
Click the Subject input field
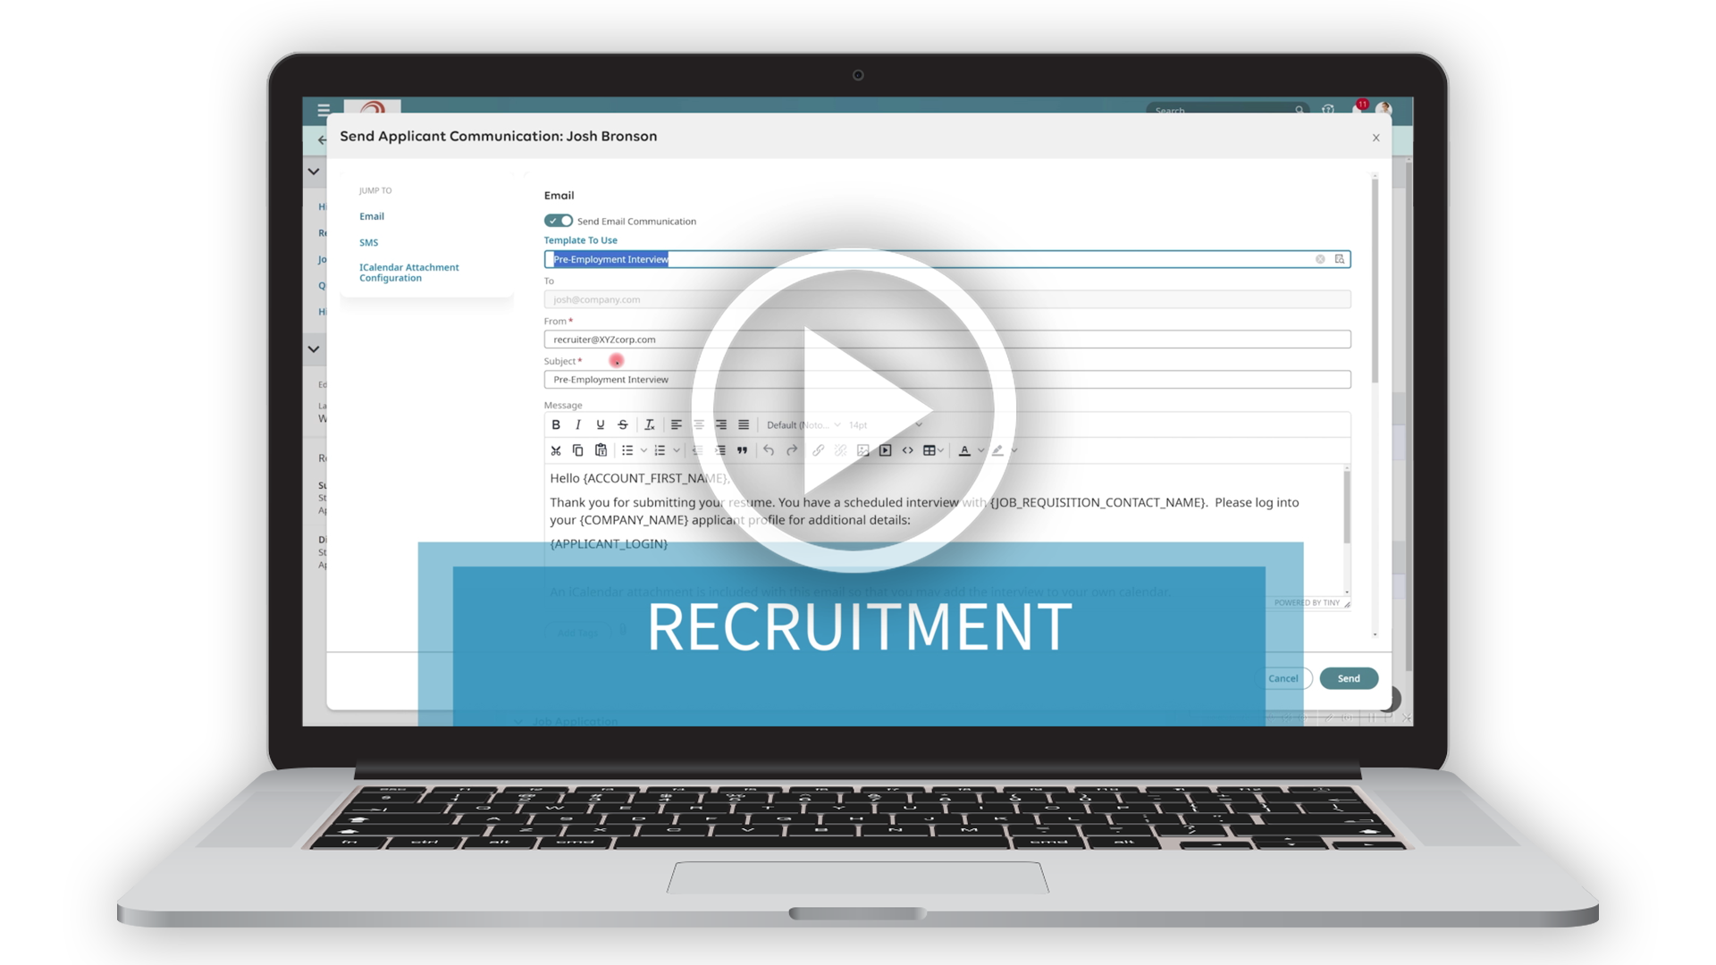coord(946,378)
